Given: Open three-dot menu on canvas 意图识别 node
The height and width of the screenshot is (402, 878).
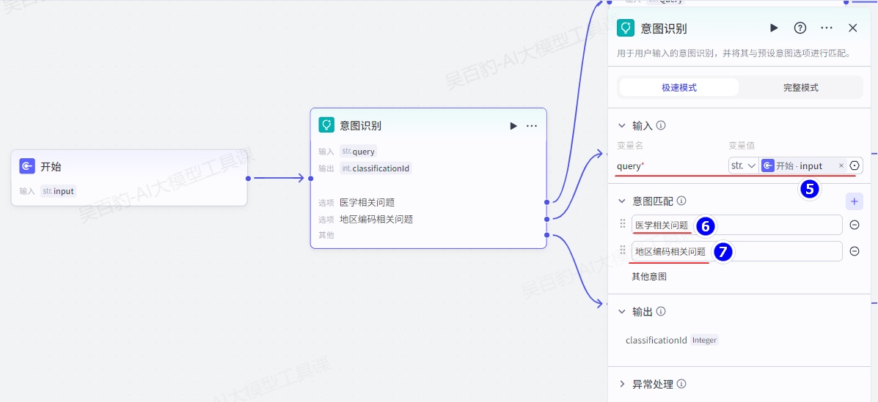Looking at the screenshot, I should tap(532, 126).
